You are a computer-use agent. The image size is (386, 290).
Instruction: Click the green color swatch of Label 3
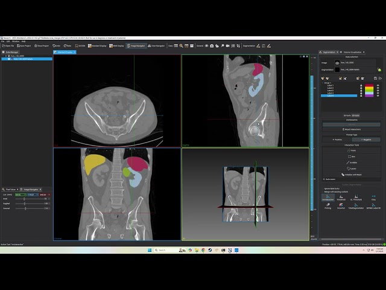click(369, 91)
